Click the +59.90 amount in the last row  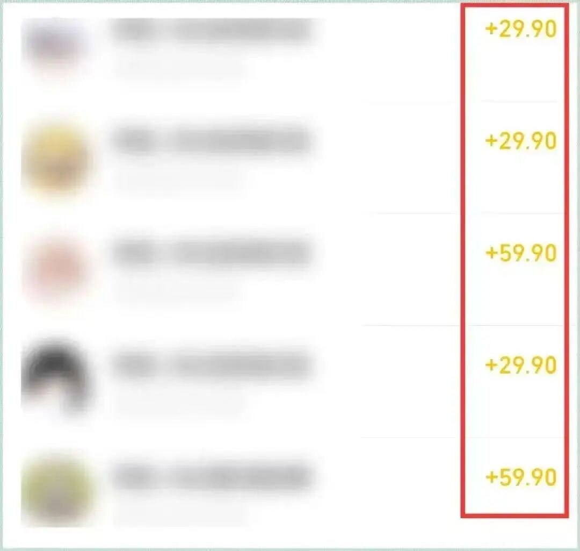pyautogui.click(x=521, y=477)
